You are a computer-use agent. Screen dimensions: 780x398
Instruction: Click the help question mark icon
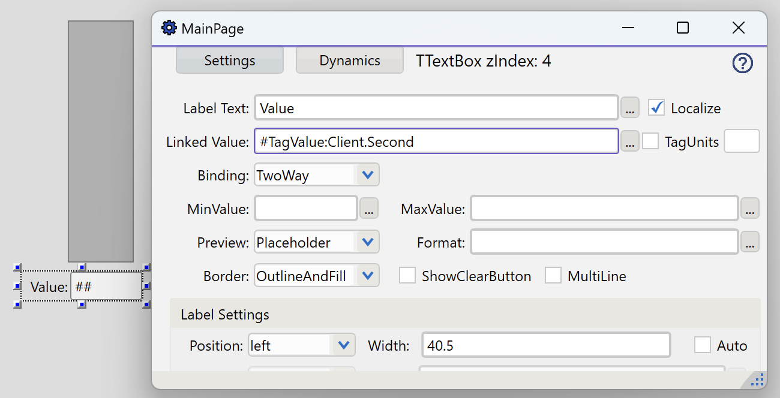(742, 63)
